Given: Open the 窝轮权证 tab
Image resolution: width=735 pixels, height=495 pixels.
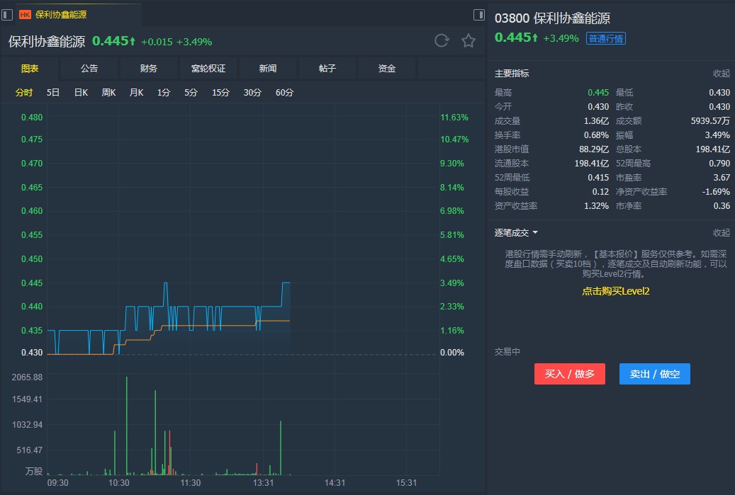Looking at the screenshot, I should (208, 69).
